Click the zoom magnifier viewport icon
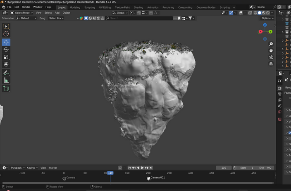291x191 pixels. [271, 44]
